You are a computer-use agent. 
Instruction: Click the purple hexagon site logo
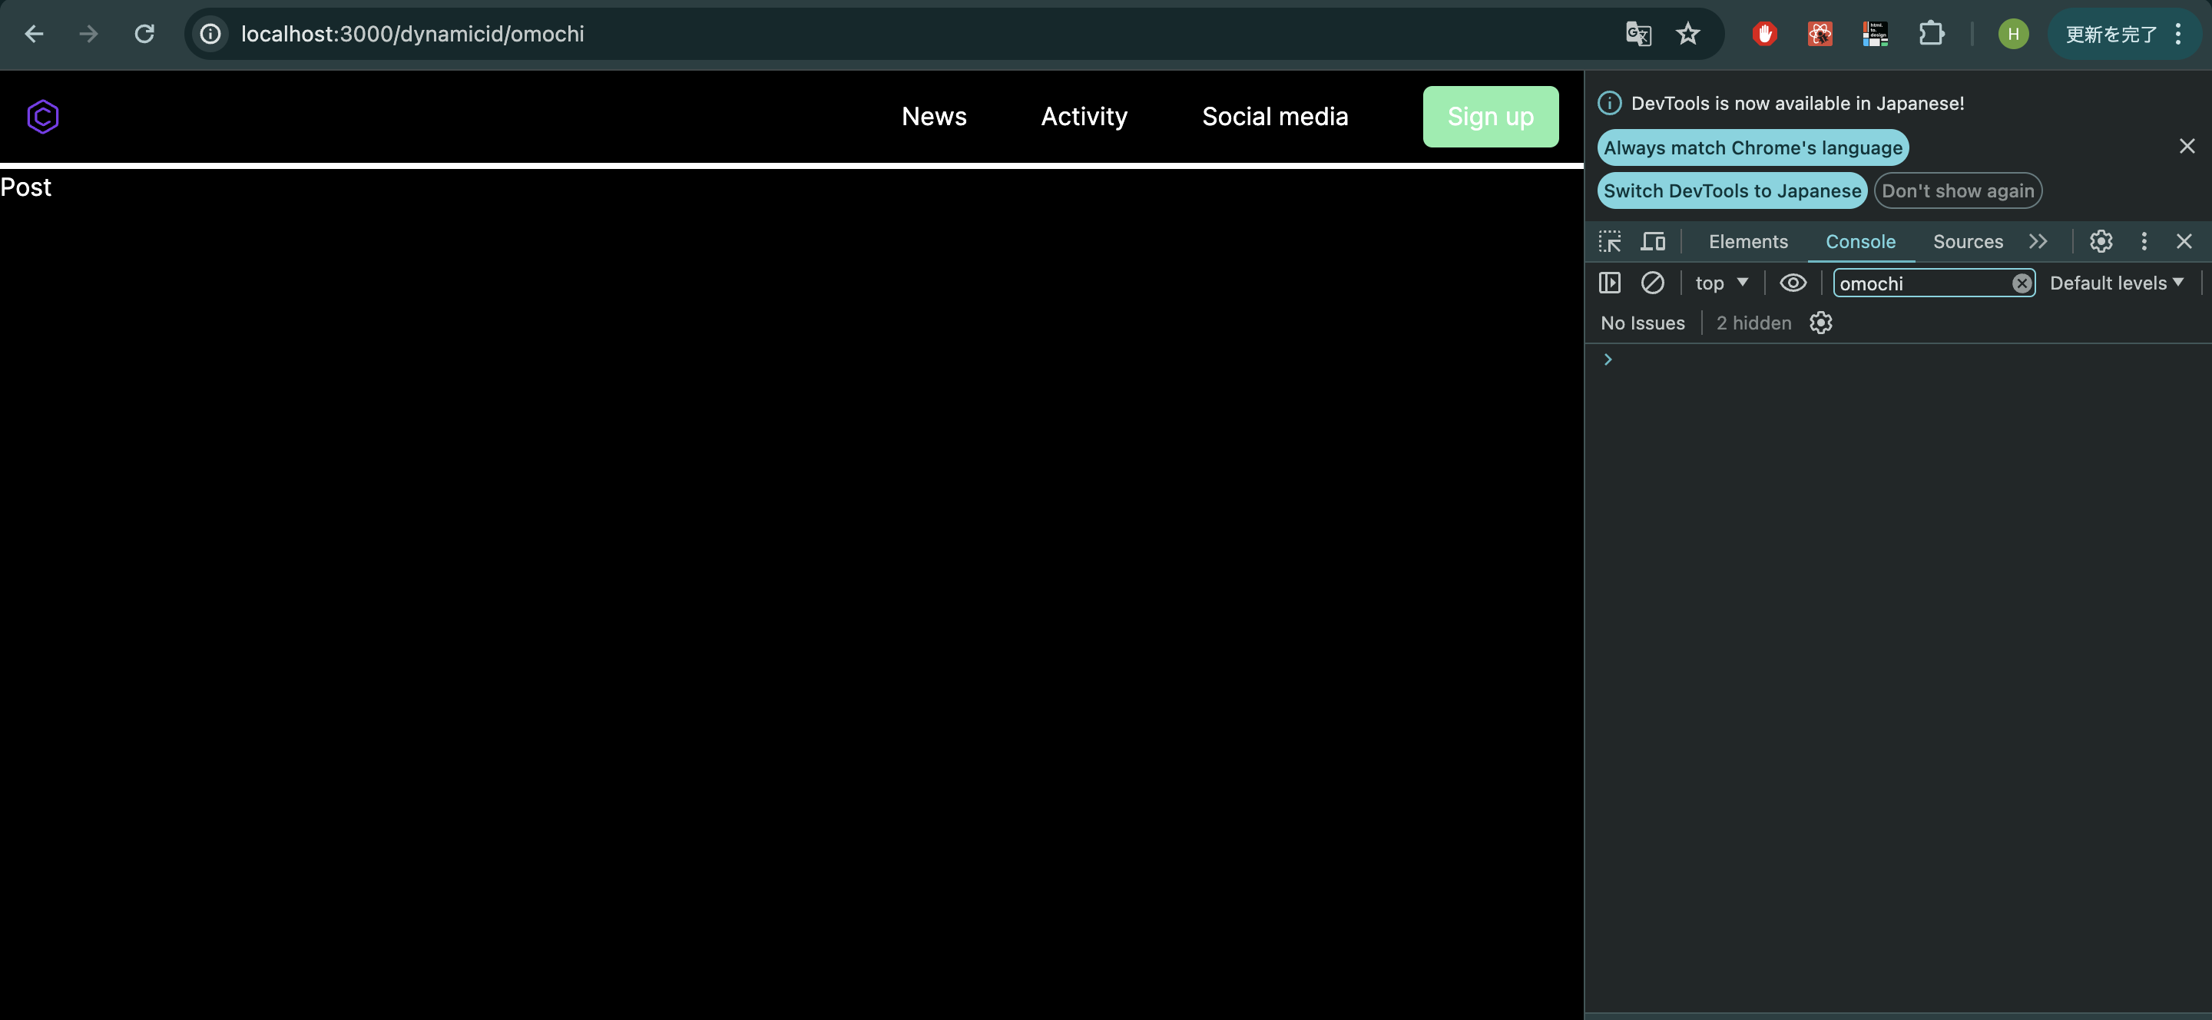pyautogui.click(x=42, y=117)
